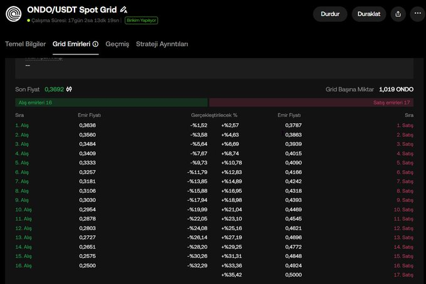Stop the bot with Durdur
Image resolution: width=426 pixels, height=284 pixels.
point(330,14)
